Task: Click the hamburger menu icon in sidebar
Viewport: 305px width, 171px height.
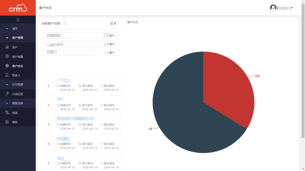Action: pyautogui.click(x=18, y=20)
